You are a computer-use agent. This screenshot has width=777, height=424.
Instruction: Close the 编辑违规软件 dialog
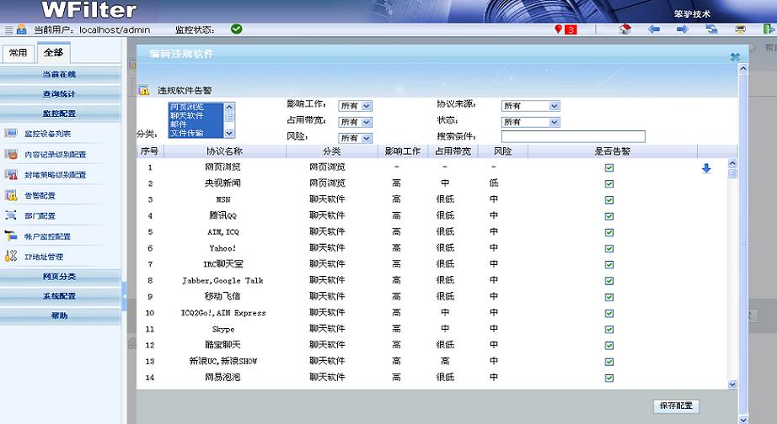[735, 56]
